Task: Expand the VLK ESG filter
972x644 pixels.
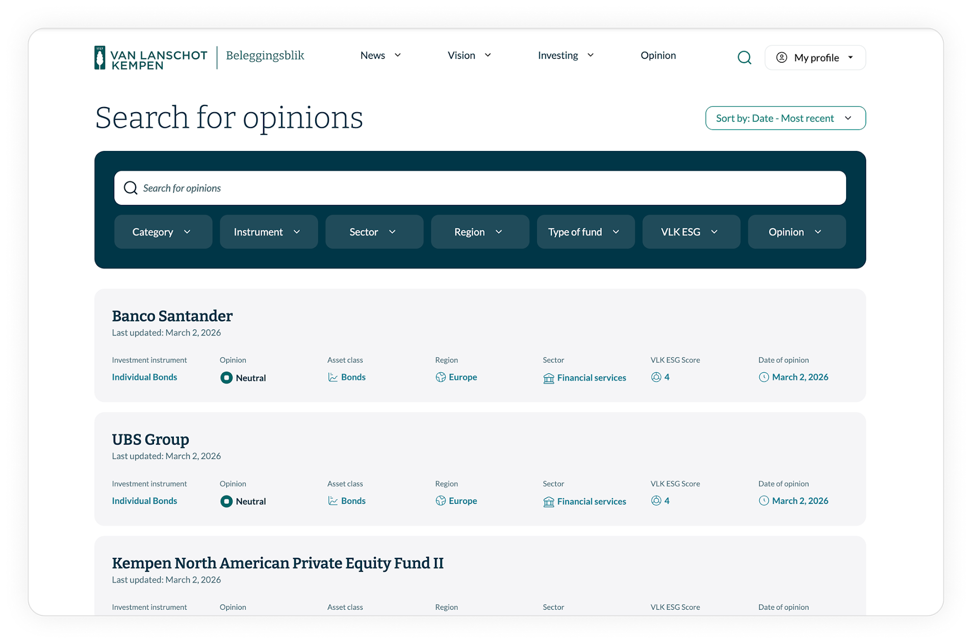Action: (690, 232)
